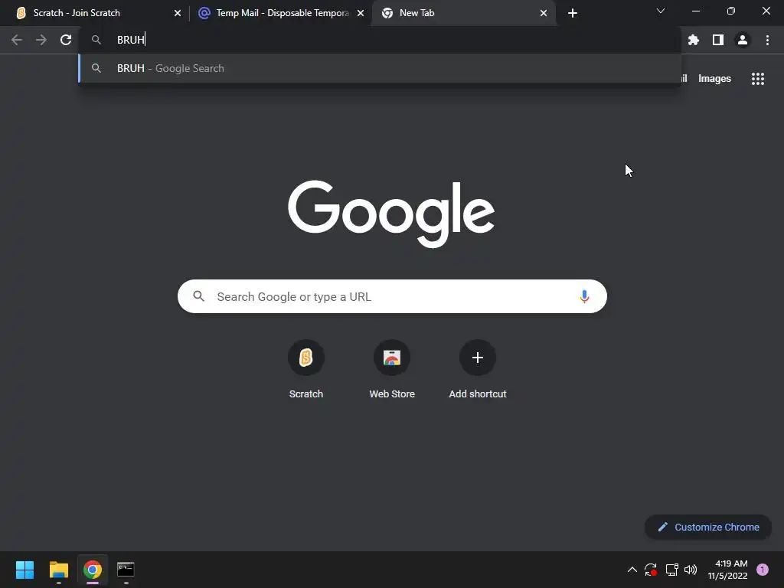Reload the page with the refresh icon
Viewport: 784px width, 588px height.
[66, 40]
